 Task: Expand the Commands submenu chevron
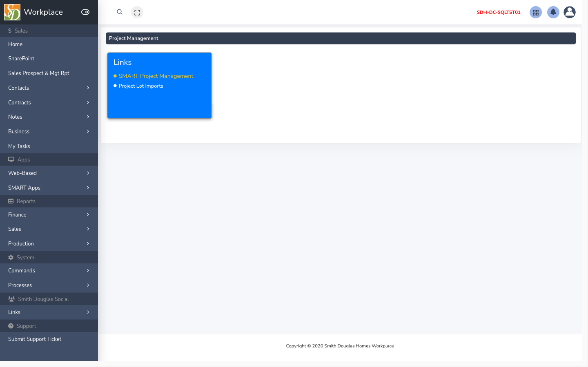click(88, 270)
